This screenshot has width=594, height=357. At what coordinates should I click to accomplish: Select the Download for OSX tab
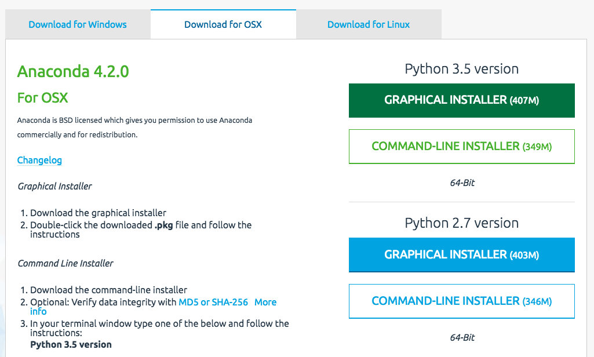[x=223, y=25]
